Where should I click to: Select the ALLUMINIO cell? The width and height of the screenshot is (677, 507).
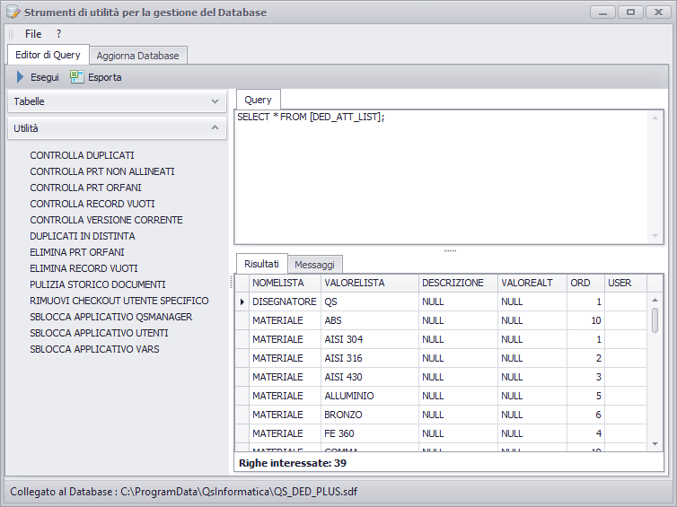(x=370, y=396)
